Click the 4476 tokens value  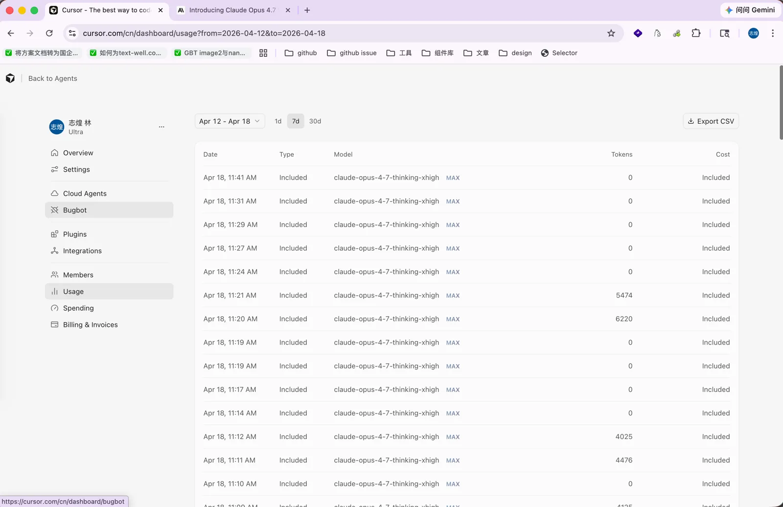(x=624, y=460)
